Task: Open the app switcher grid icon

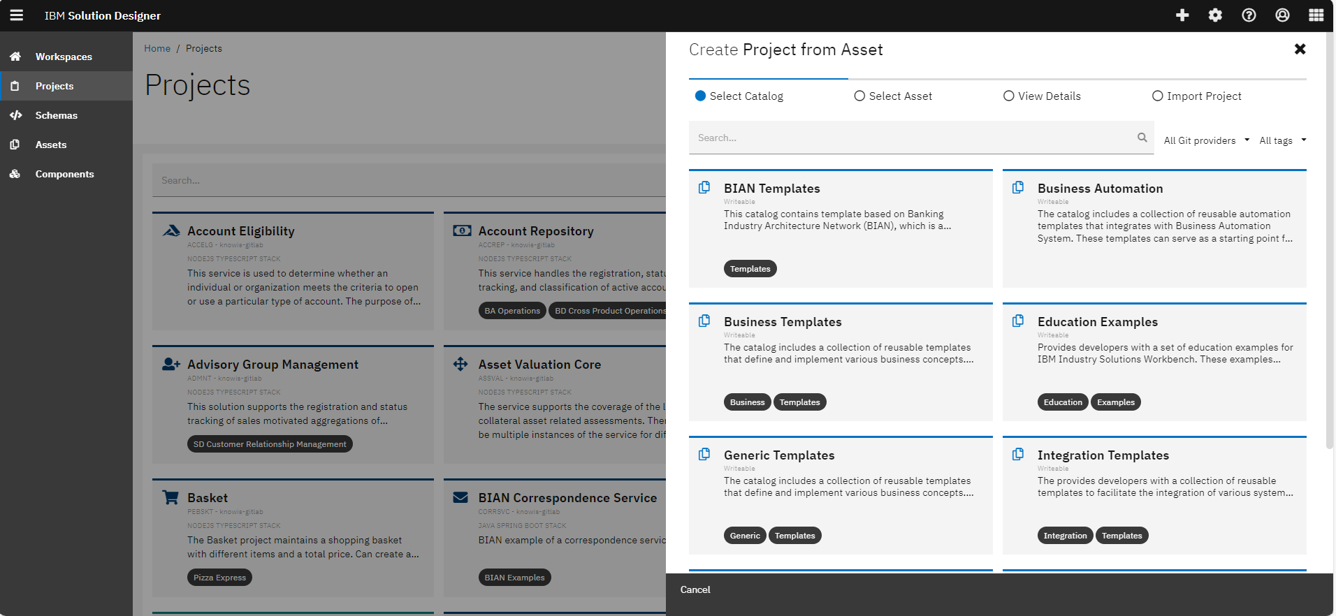Action: (x=1316, y=15)
